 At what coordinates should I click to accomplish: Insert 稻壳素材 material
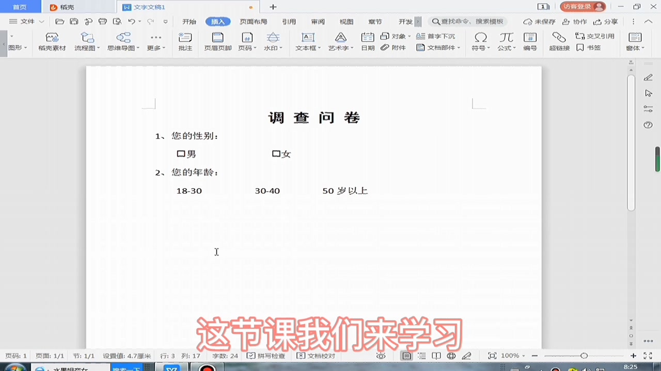coord(52,42)
